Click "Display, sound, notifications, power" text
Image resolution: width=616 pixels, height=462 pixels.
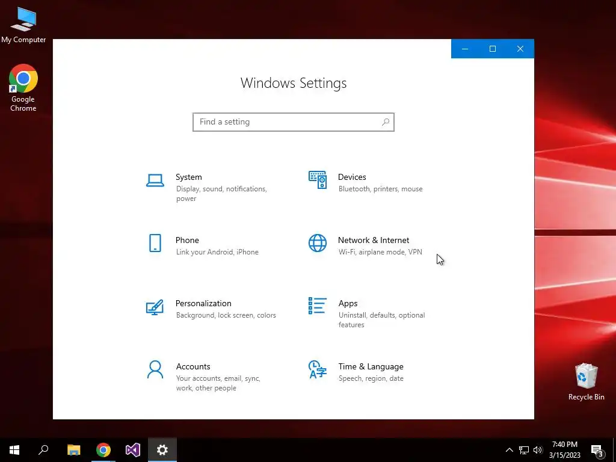221,194
